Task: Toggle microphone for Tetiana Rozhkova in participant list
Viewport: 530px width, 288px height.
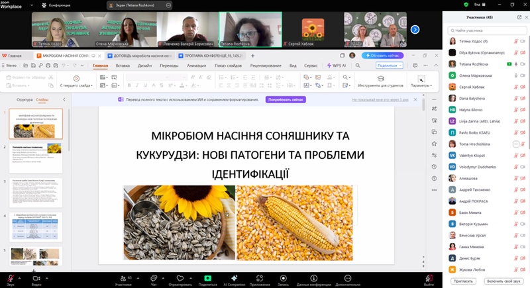Action: pyautogui.click(x=516, y=64)
